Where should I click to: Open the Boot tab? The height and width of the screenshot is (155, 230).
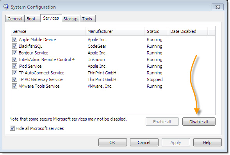click(x=32, y=19)
